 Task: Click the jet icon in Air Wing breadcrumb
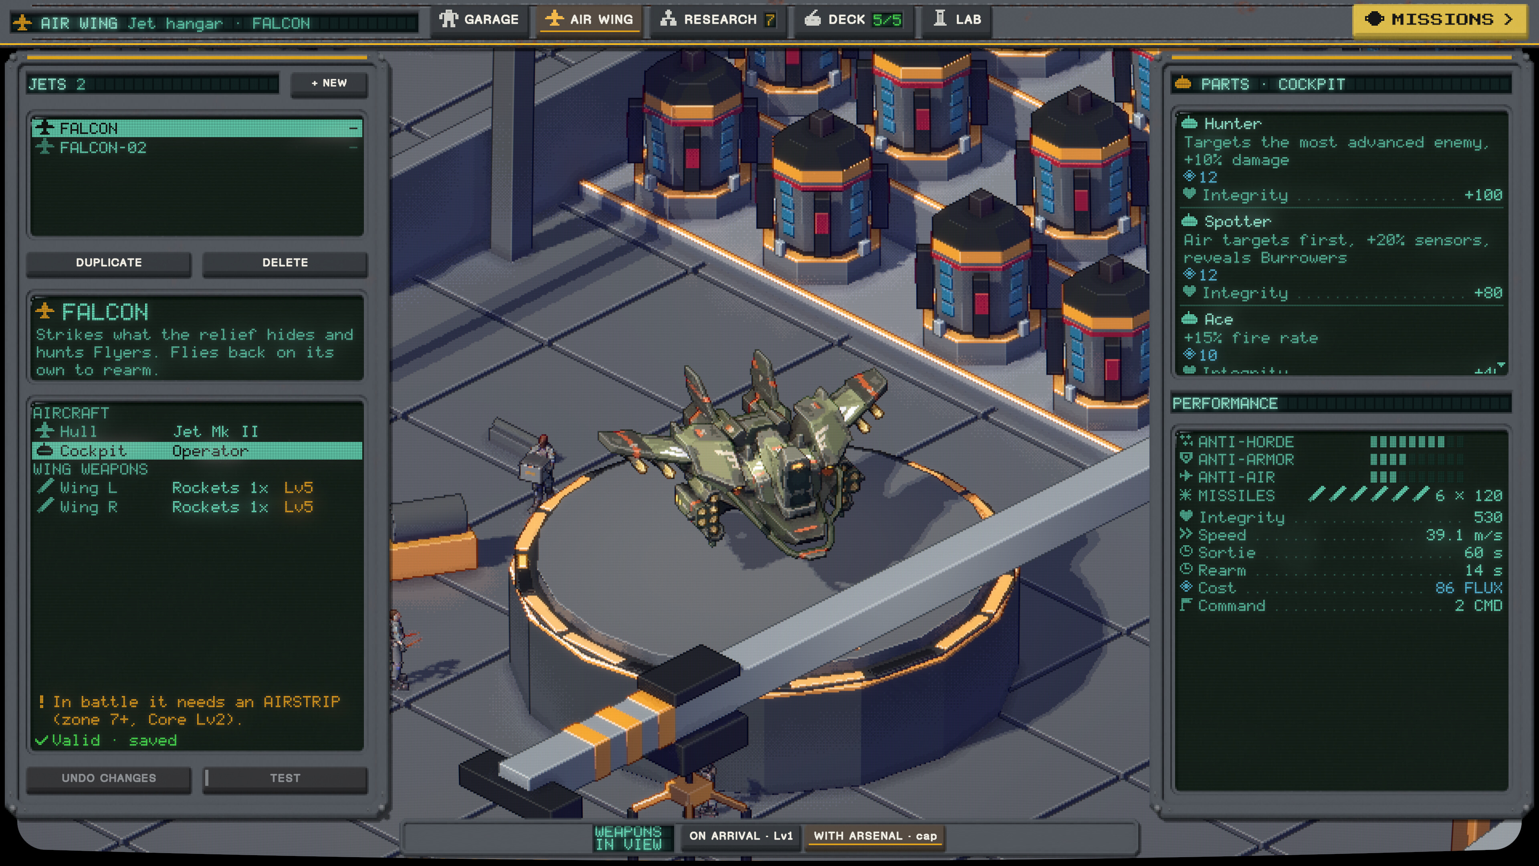[23, 23]
